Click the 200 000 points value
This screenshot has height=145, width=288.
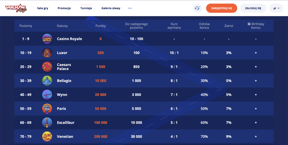pyautogui.click(x=101, y=136)
